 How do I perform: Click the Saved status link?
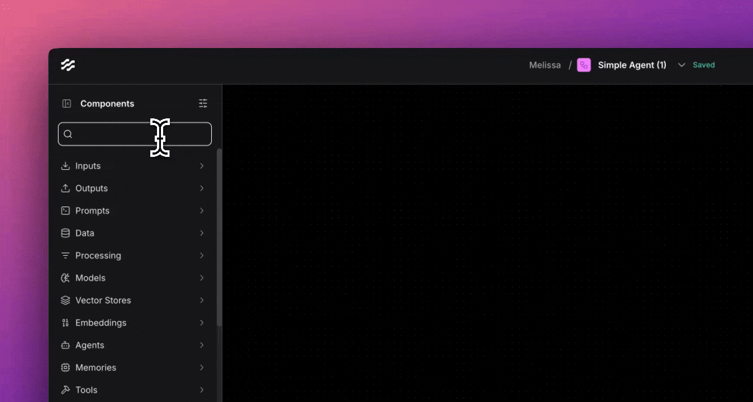pyautogui.click(x=703, y=65)
